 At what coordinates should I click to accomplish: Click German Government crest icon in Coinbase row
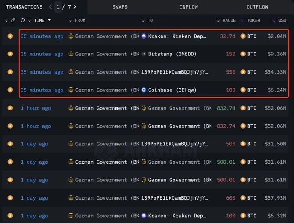coord(71,90)
